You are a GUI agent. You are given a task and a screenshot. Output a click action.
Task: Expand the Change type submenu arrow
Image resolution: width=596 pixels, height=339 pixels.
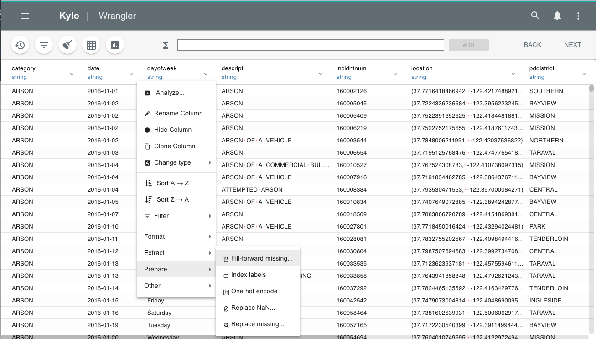click(x=210, y=163)
